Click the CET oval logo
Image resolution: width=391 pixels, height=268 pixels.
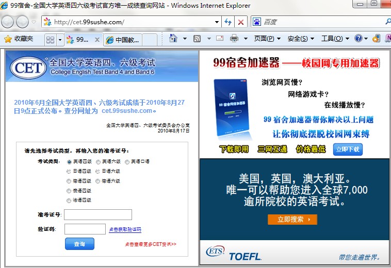coord(28,68)
